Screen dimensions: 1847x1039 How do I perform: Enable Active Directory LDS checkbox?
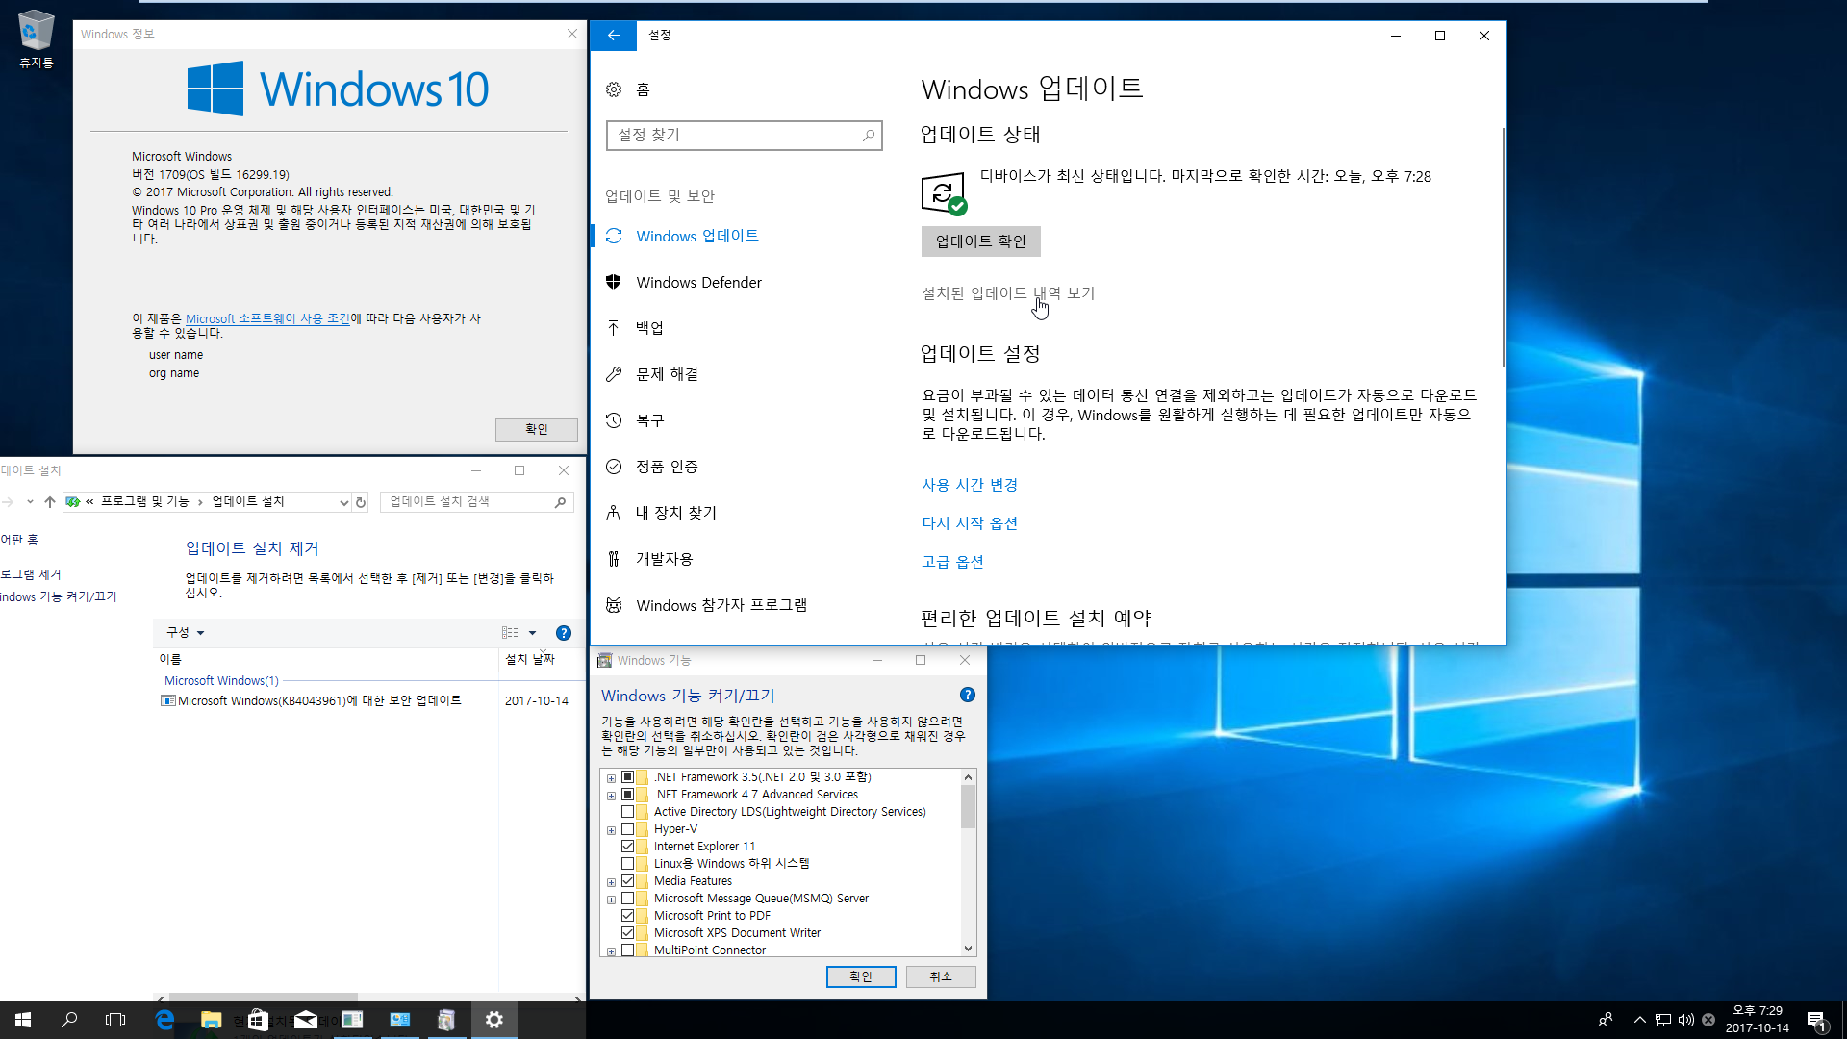(x=627, y=812)
